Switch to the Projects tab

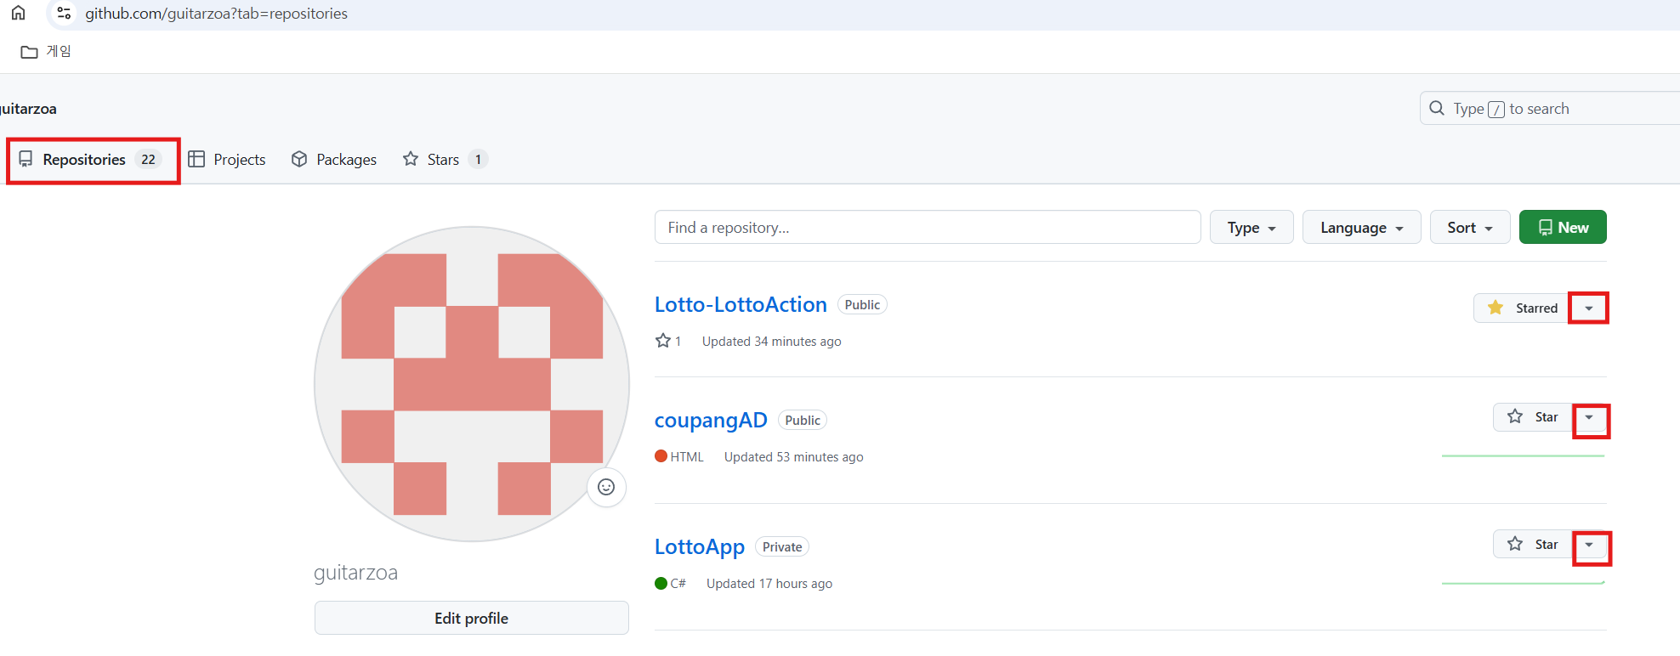tap(227, 160)
